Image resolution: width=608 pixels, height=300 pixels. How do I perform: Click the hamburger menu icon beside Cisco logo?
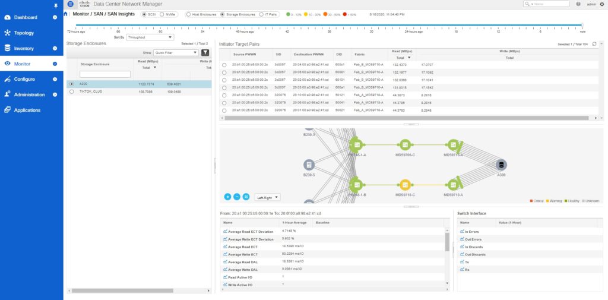(x=70, y=4)
